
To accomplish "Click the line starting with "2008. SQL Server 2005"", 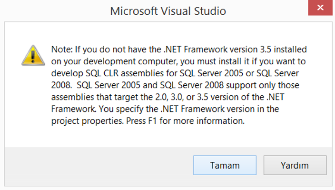I will 175,85.
